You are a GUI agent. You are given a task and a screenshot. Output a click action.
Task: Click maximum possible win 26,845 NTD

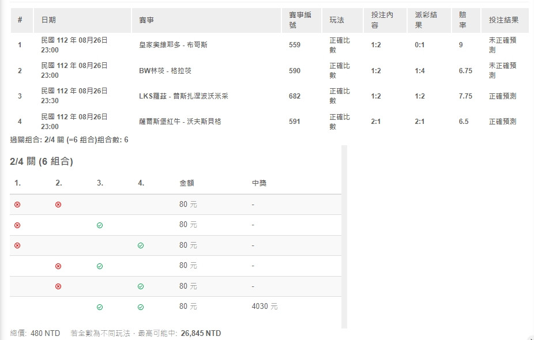point(201,333)
